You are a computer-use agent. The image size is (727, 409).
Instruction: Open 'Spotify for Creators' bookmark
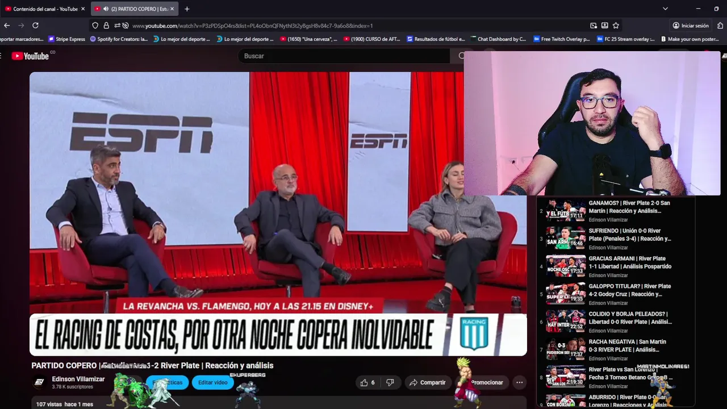119,39
